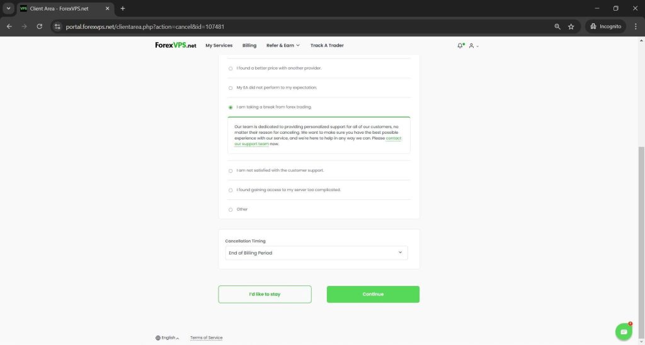
Task: Open the tab search dropdown arrow
Action: pos(8,9)
